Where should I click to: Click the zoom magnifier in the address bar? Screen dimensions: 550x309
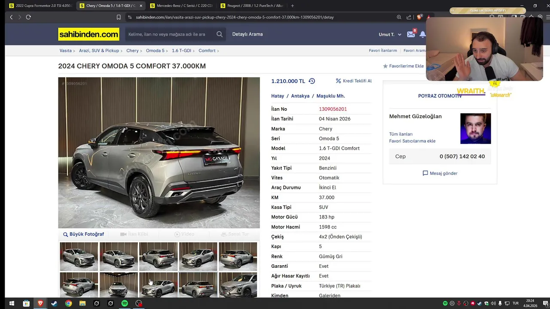pyautogui.click(x=399, y=17)
